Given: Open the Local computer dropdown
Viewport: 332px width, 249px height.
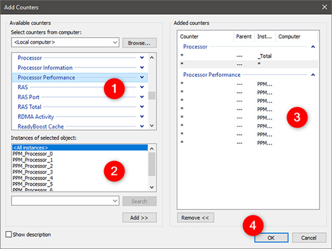Looking at the screenshot, I should (114, 42).
